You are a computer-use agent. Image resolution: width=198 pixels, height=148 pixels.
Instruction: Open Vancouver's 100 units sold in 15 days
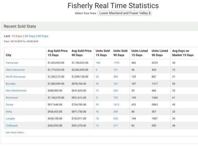click(98, 63)
